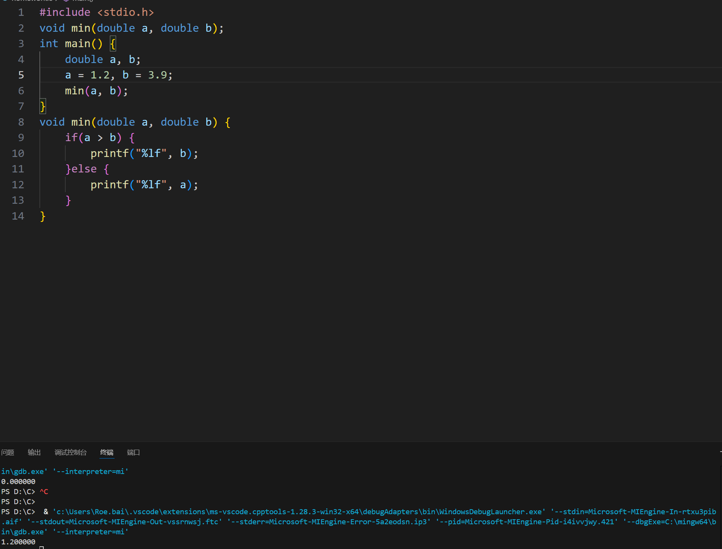Click printf call that prints b

[x=144, y=153]
